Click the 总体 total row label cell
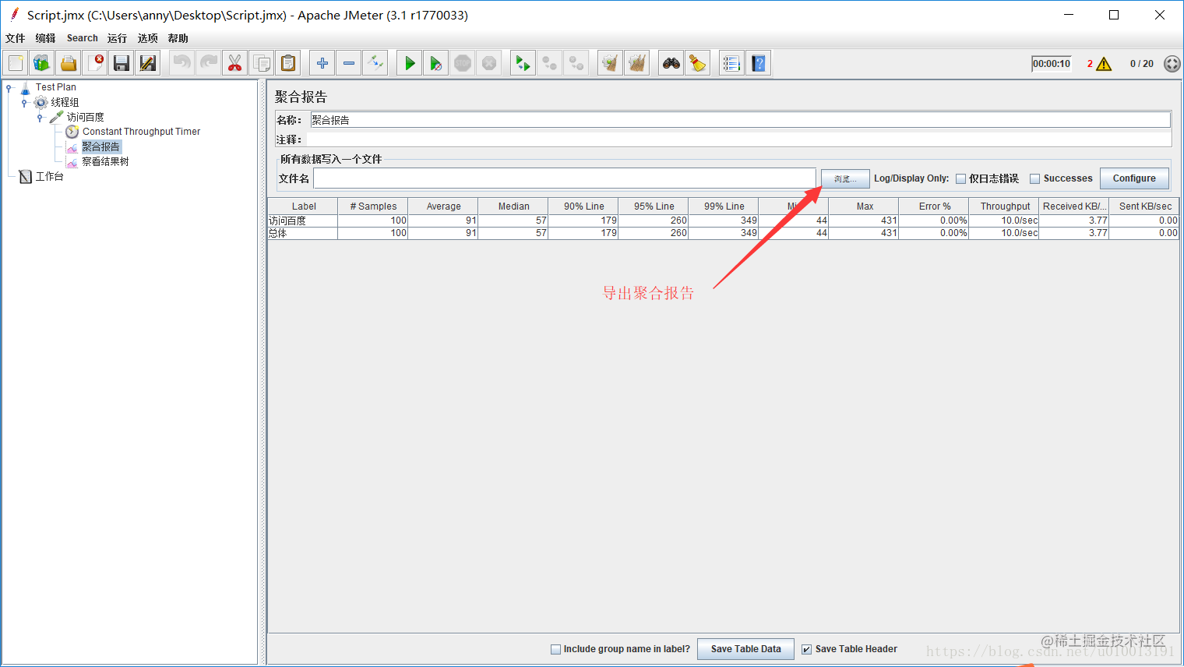 (303, 233)
